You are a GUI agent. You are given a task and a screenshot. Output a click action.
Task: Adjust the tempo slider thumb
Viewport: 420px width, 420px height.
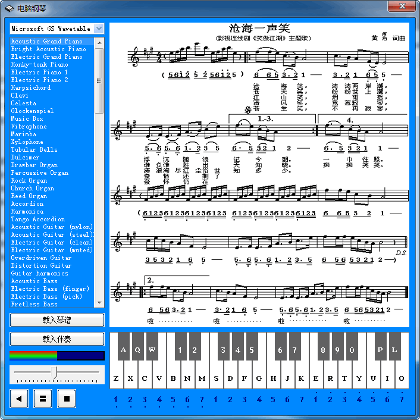(54, 372)
